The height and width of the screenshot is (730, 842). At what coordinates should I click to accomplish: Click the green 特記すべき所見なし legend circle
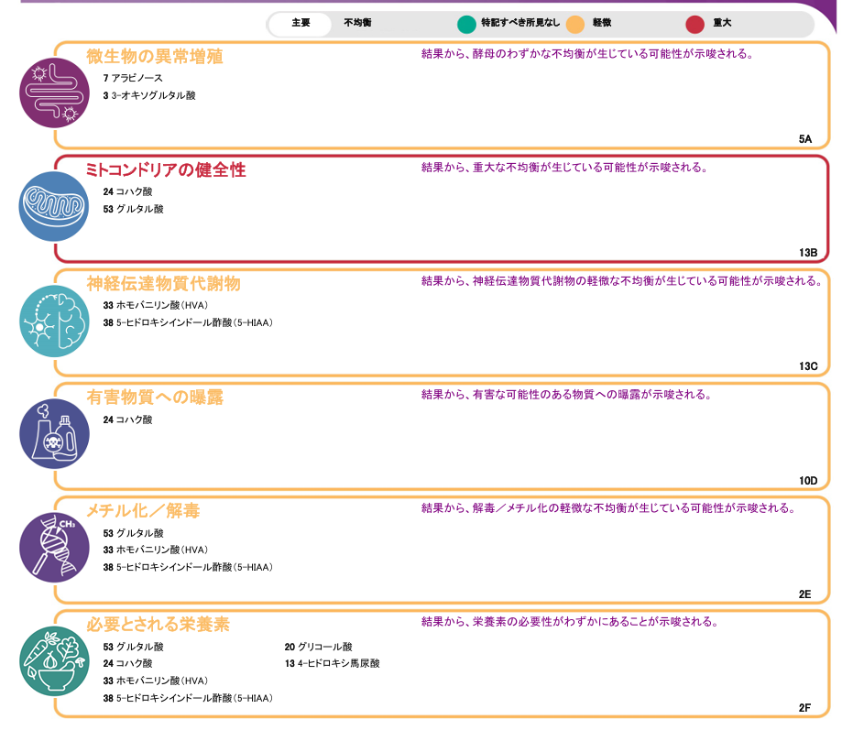coord(467,24)
